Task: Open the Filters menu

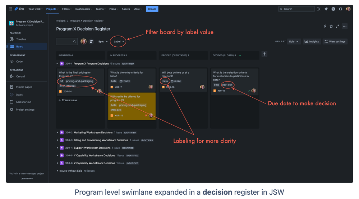Action: pyautogui.click(x=67, y=9)
